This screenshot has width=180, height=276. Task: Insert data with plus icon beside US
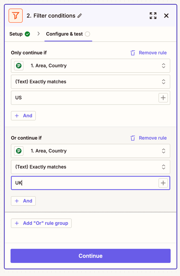(x=163, y=98)
